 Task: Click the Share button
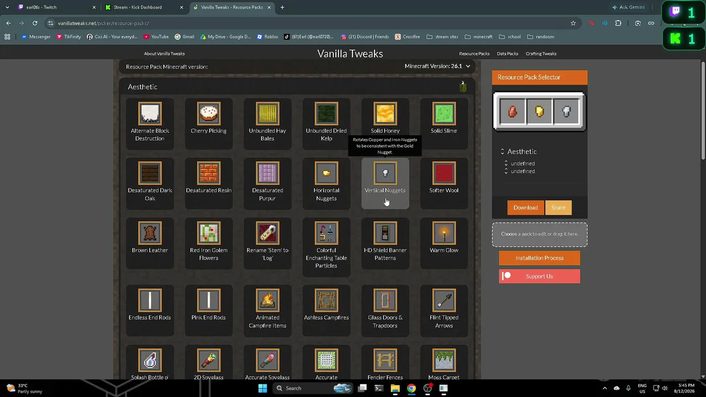pyautogui.click(x=558, y=207)
